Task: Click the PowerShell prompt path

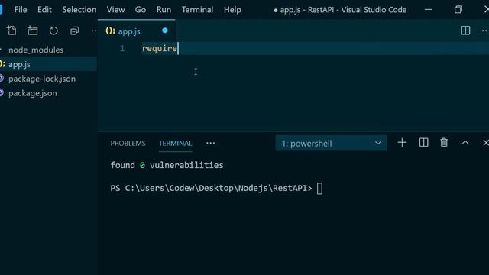Action: point(211,189)
